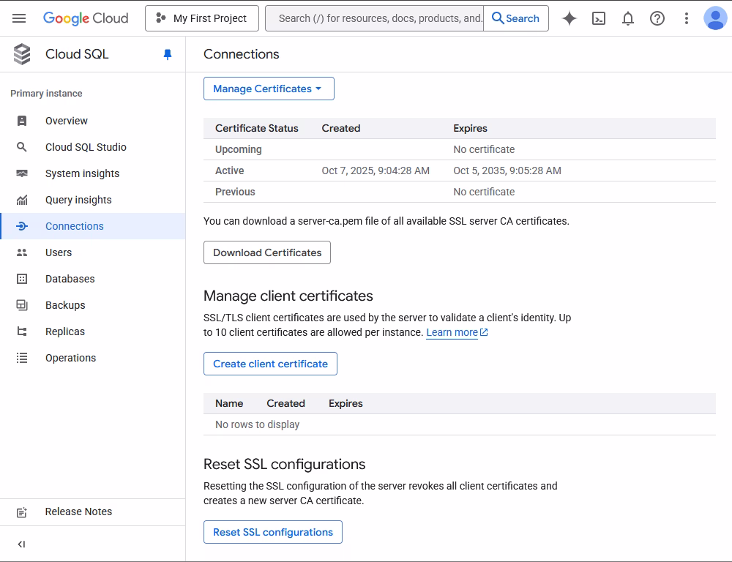Open Cloud SQL Studio from the sidebar
Screen dimensions: 732x562
tap(86, 147)
